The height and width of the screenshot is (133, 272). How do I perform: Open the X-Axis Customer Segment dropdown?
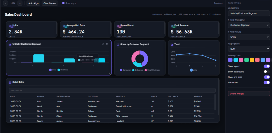249,25
